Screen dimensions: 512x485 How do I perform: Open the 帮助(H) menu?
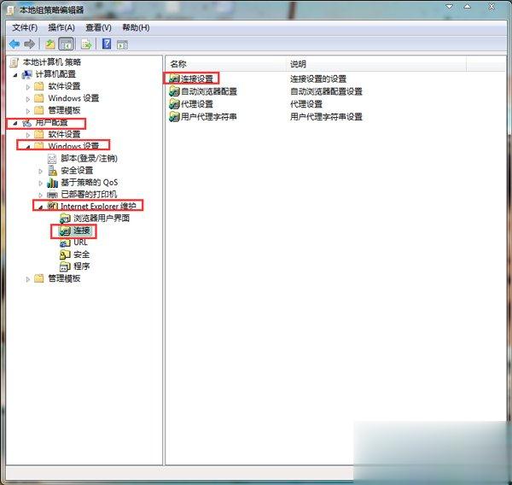(x=136, y=28)
